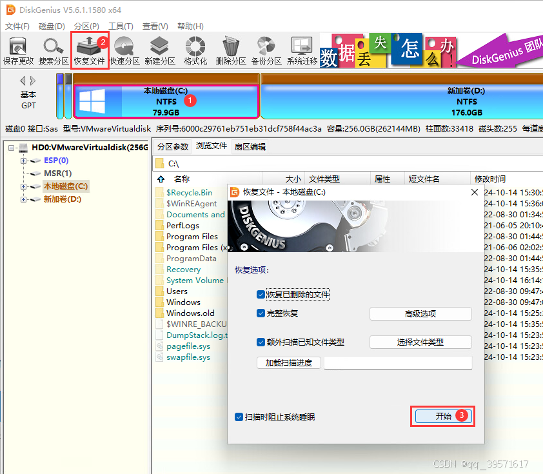Viewport: 543px width, 474px height.
Task: Click the ProgramData folder name
Action: (192, 259)
